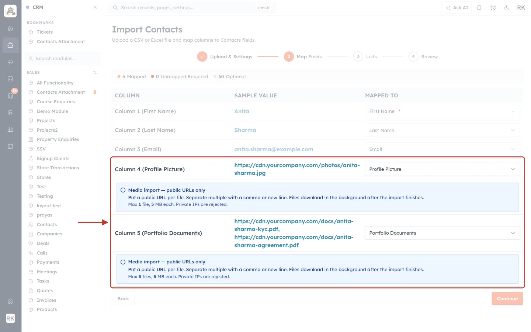Select the Review step
The height and width of the screenshot is (332, 531).
(423, 56)
